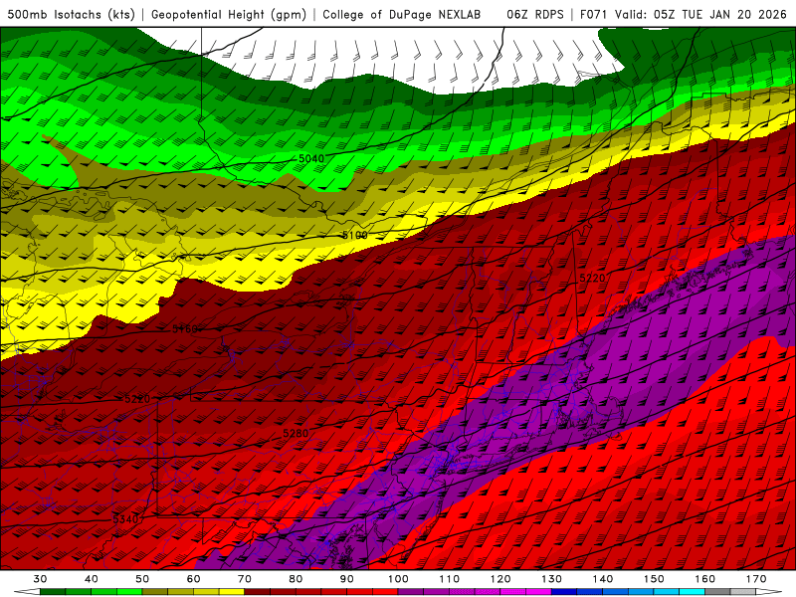Viewport: 796px width, 597px height.
Task: Click the legend value 160
Action: [705, 579]
